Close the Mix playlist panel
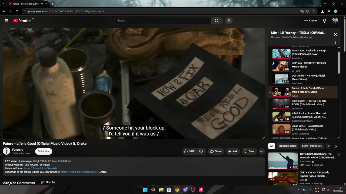This screenshot has width=346, height=194. coord(335,34)
